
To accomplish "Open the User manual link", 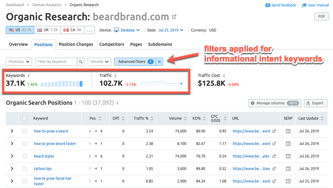I will 316,5.
